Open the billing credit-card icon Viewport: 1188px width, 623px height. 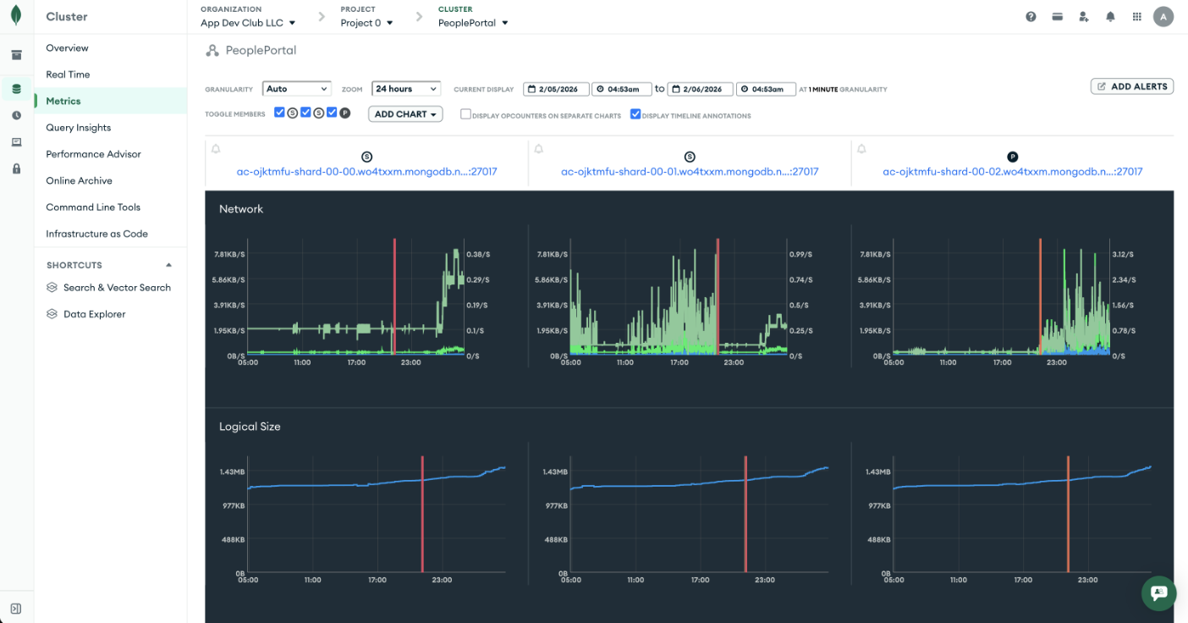tap(1057, 16)
